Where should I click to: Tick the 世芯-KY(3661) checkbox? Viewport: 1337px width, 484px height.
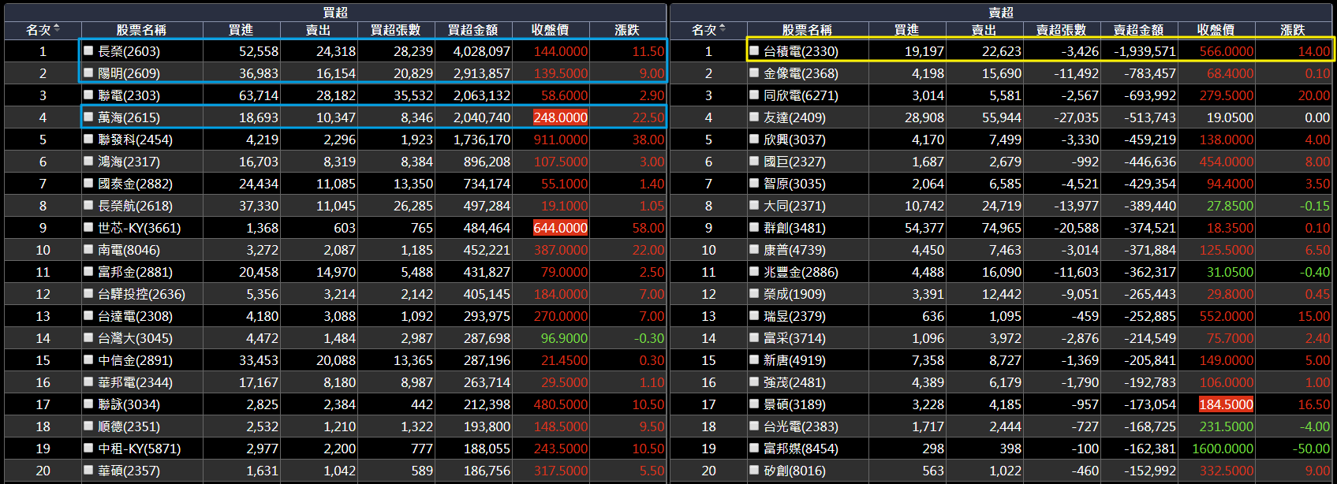89,227
